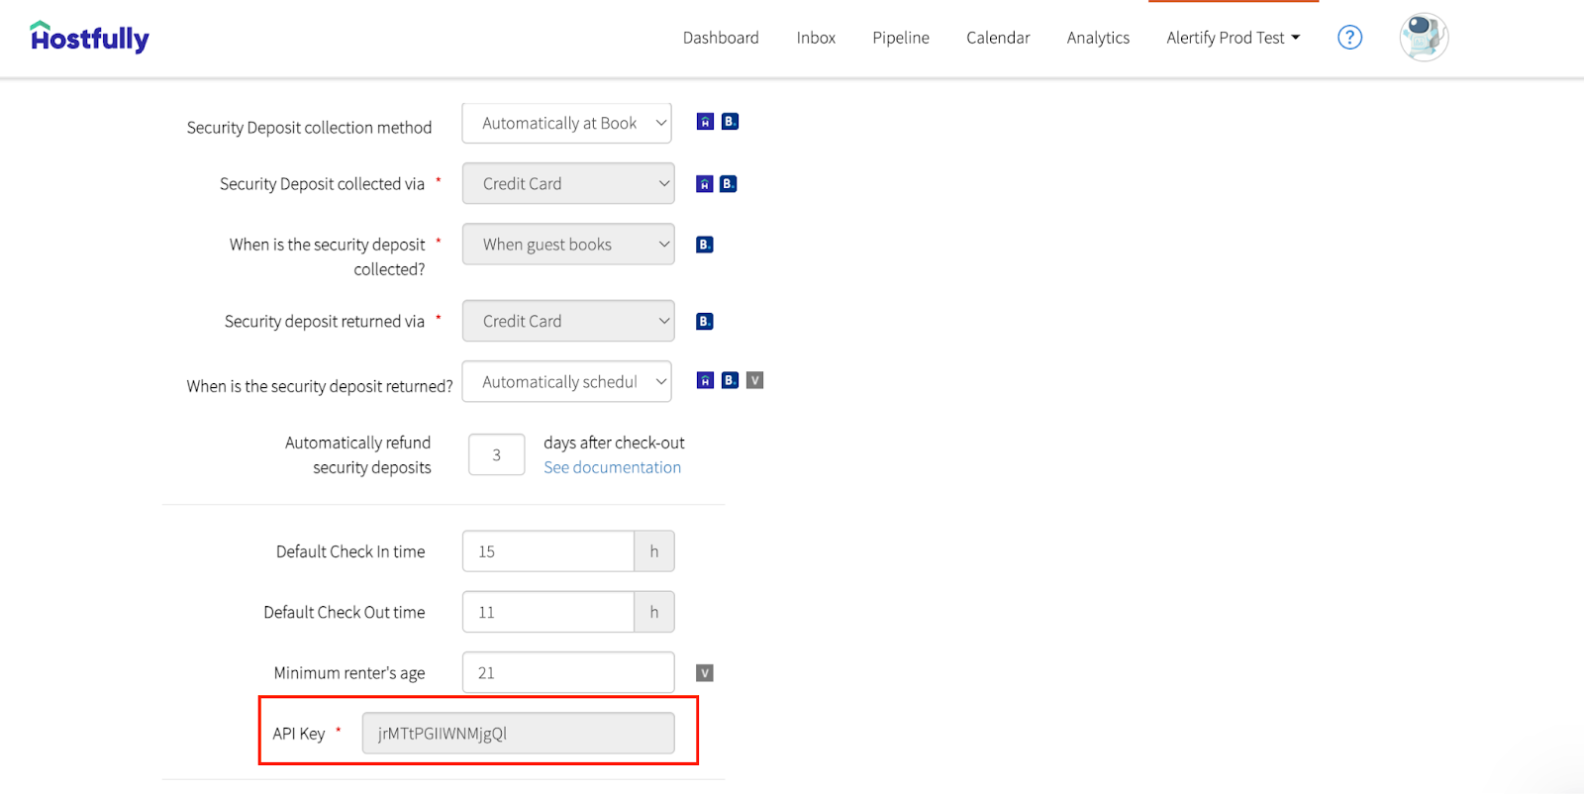The width and height of the screenshot is (1584, 794).
Task: Click Booking.com icon next to Security deposit returned via
Action: (705, 322)
